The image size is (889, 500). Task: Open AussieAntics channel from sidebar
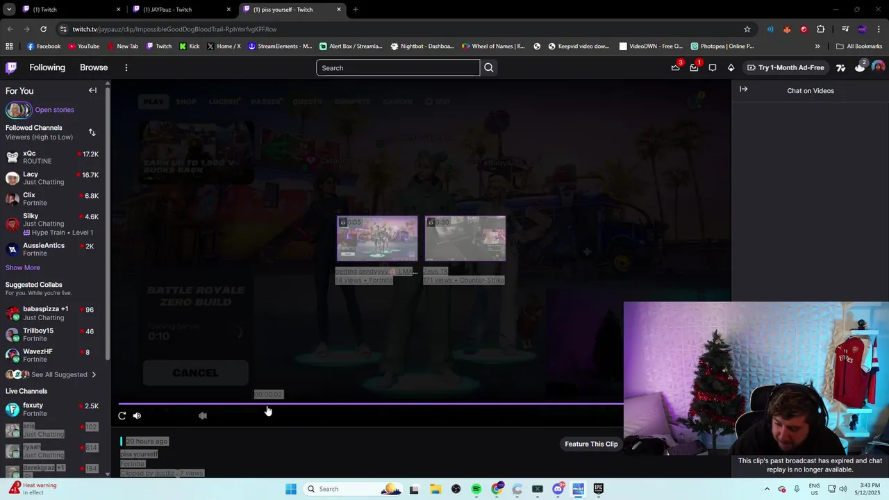click(53, 249)
